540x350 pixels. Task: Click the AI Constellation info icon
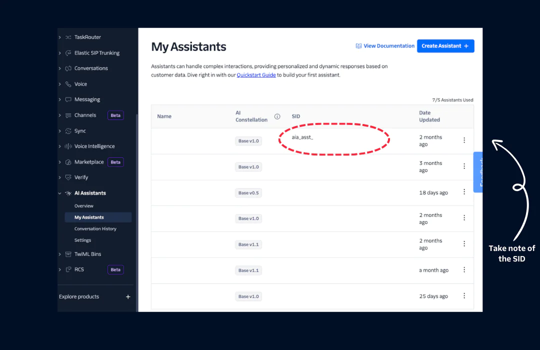tap(277, 116)
